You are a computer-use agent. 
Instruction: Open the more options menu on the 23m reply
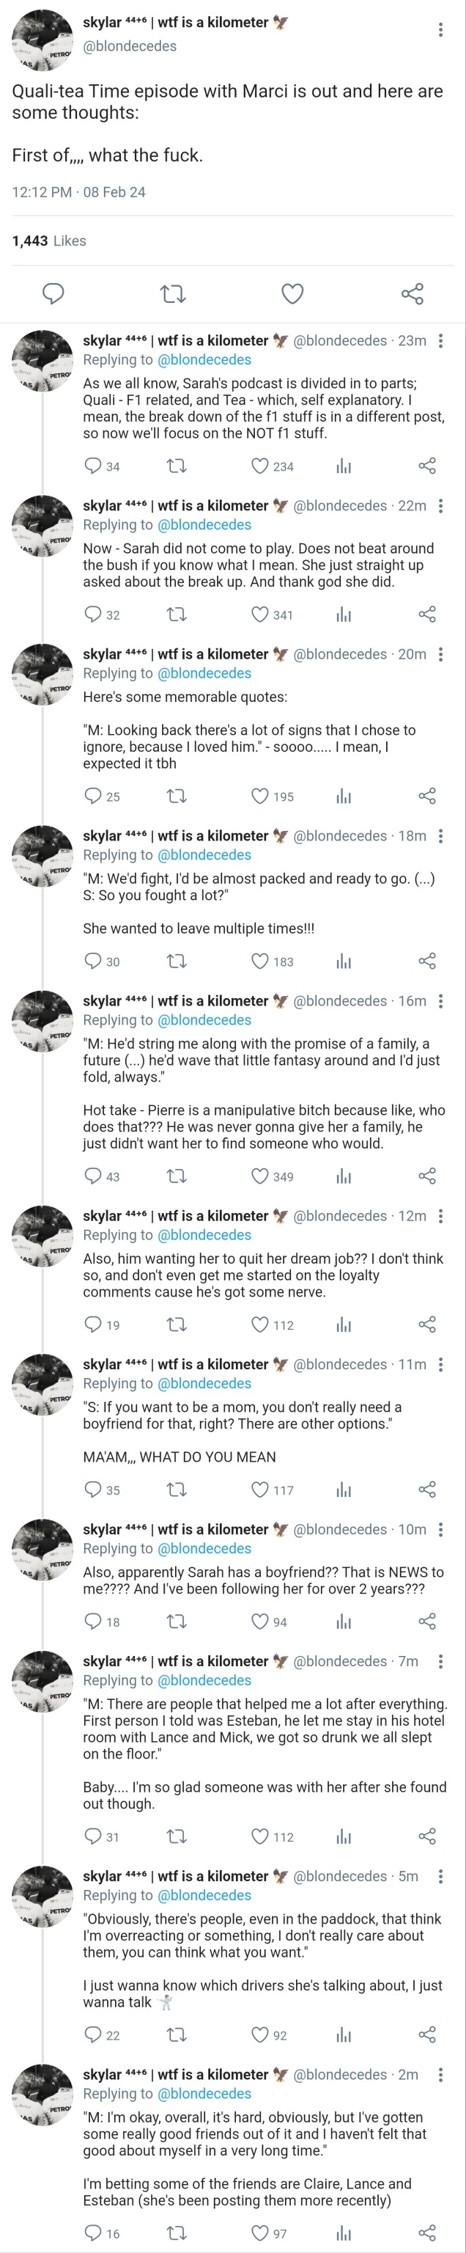(x=440, y=340)
